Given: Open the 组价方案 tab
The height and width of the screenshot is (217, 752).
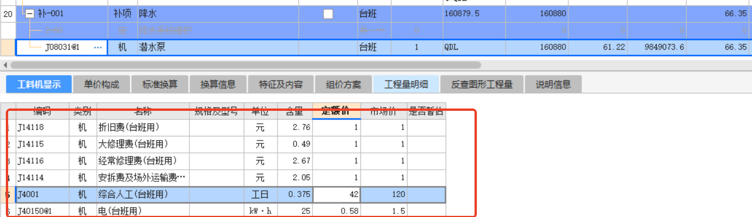Looking at the screenshot, I should click(x=343, y=85).
